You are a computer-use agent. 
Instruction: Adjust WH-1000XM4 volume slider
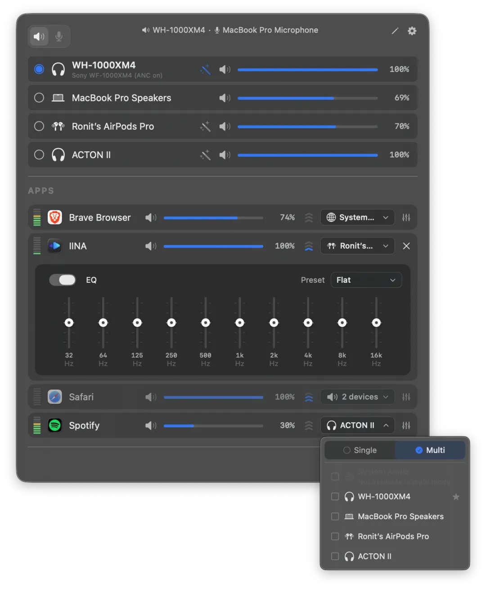tap(307, 69)
